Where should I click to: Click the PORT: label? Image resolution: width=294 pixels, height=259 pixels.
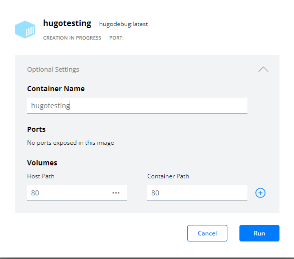point(116,38)
